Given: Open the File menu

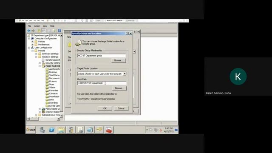Looking at the screenshot, I should click(30, 26).
